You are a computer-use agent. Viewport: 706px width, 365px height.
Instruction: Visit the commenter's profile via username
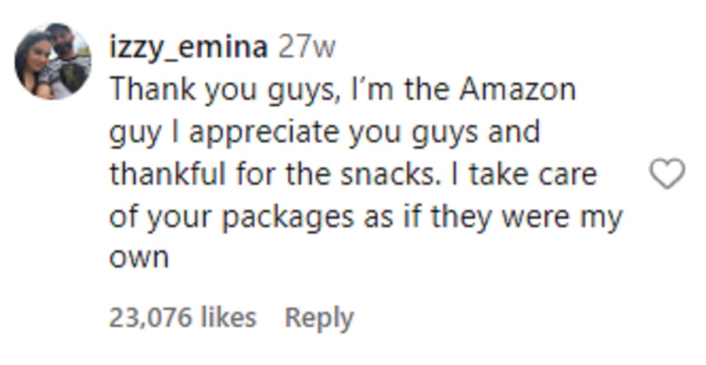(188, 48)
